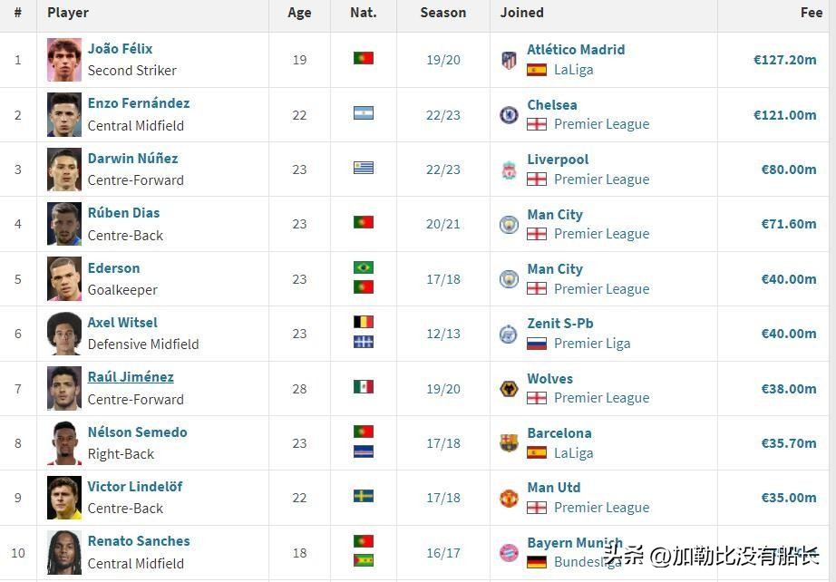Click the Zenit S-Pb club crest icon

coord(509,334)
